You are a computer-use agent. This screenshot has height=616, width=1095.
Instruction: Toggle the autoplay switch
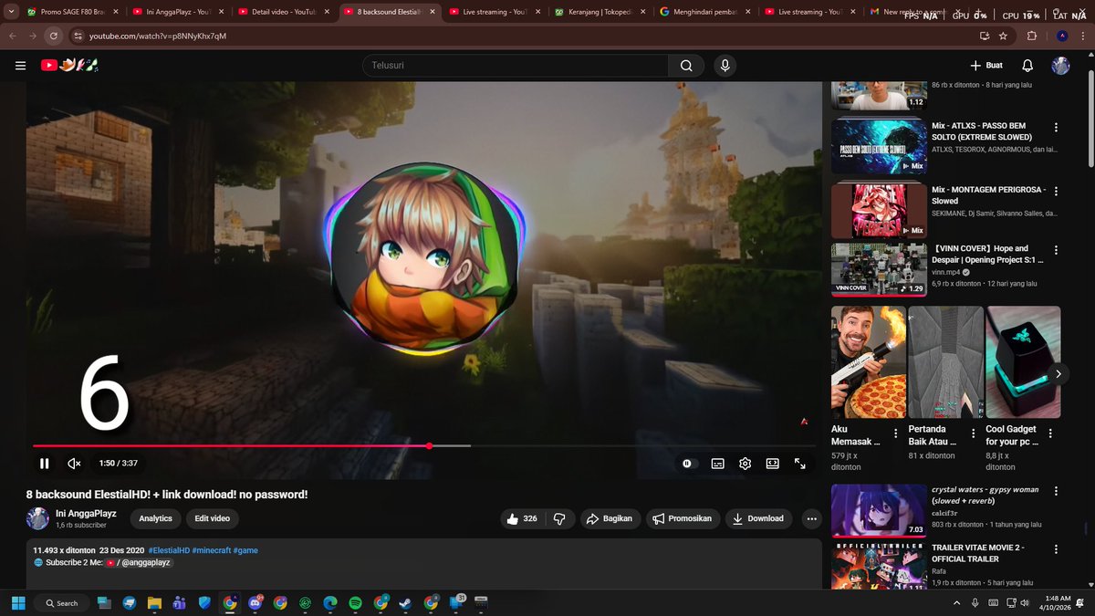tap(687, 463)
